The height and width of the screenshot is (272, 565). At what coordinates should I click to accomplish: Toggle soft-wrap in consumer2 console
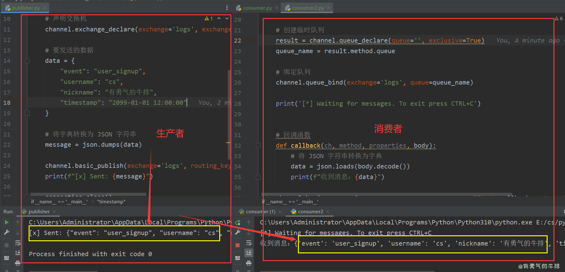pyautogui.click(x=249, y=243)
